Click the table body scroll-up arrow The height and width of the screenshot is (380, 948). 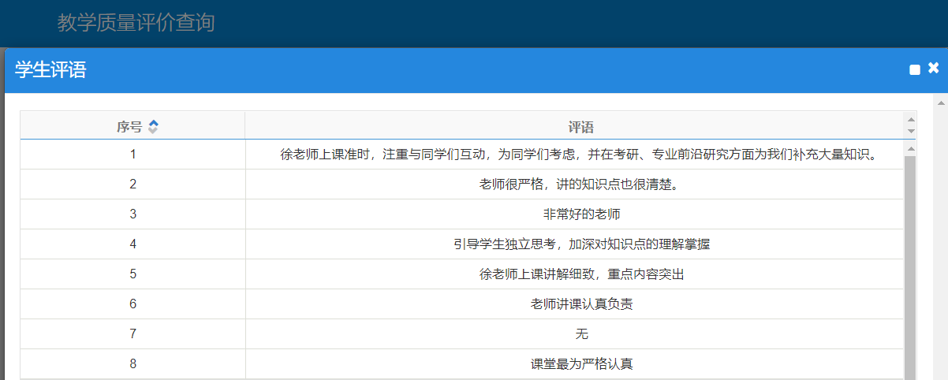pyautogui.click(x=910, y=148)
